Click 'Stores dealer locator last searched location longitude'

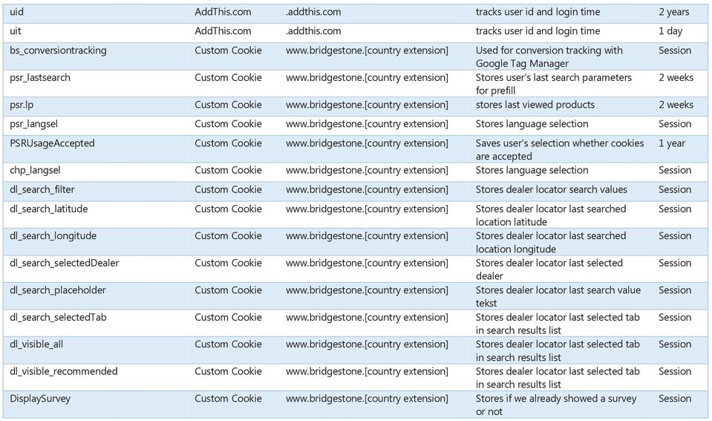click(551, 243)
